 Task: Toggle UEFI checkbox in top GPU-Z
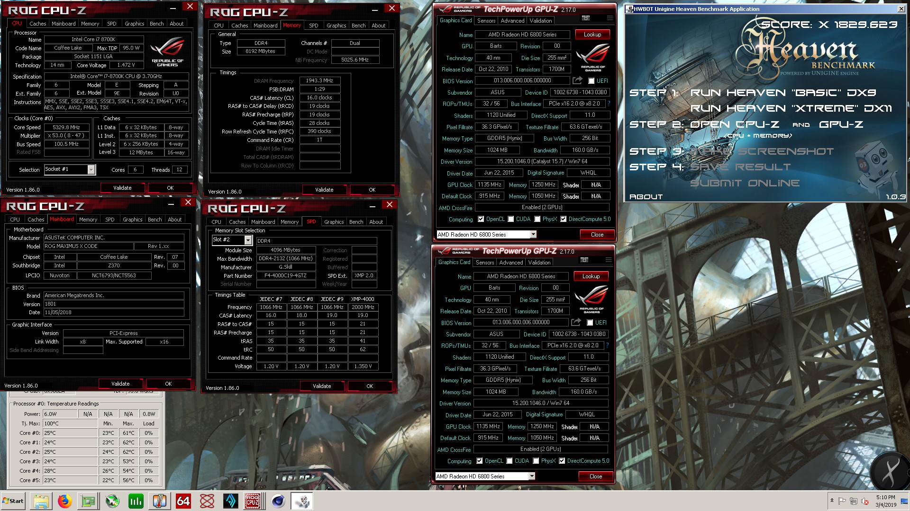coord(591,81)
